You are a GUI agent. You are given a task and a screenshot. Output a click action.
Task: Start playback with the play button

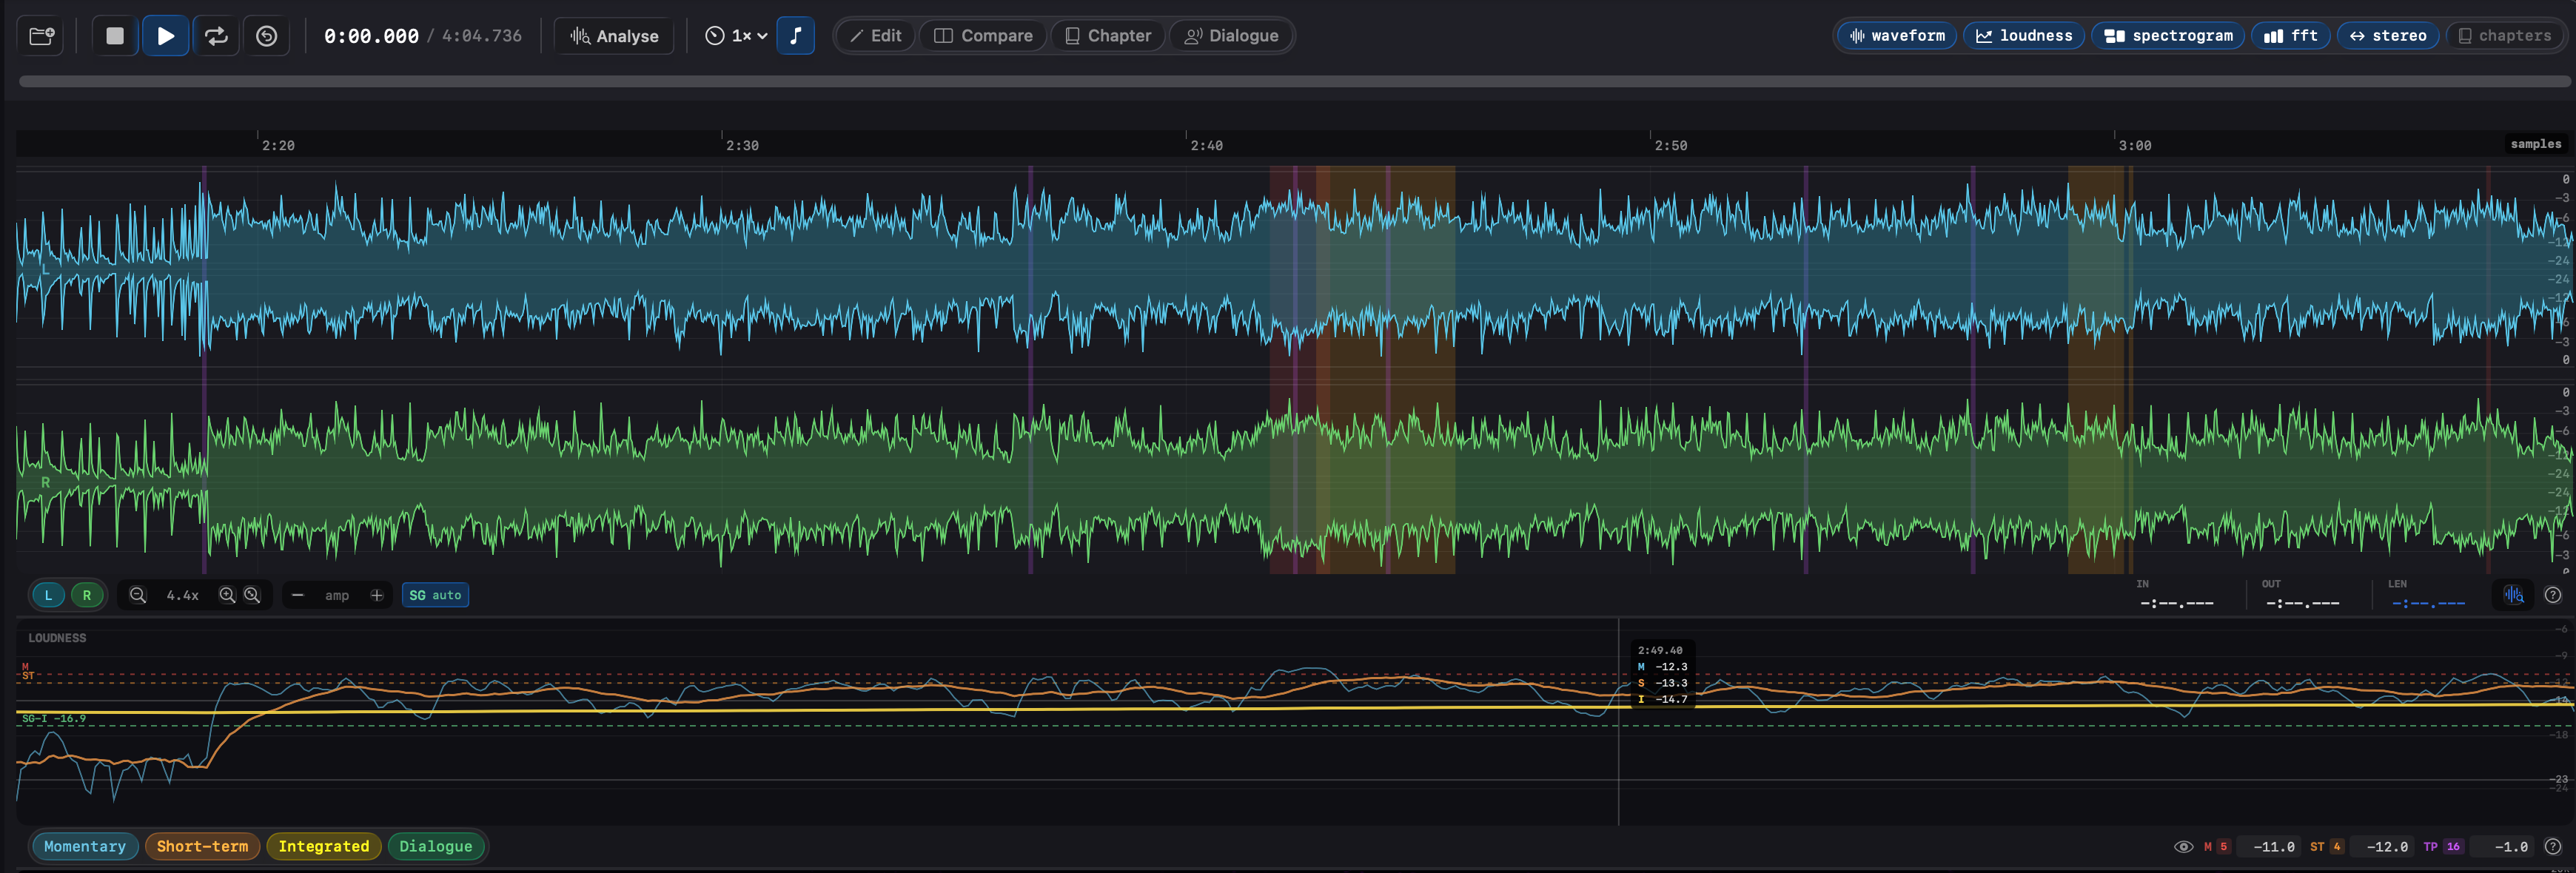pos(166,36)
